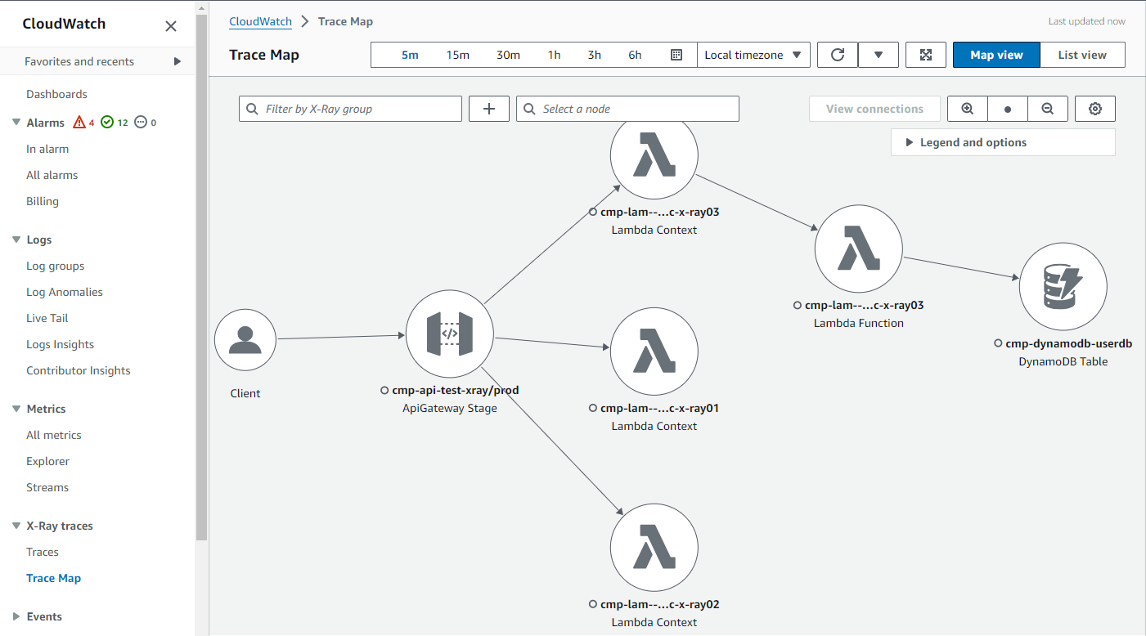Focus the Select a node search field
Image resolution: width=1146 pixels, height=636 pixels.
coord(627,109)
